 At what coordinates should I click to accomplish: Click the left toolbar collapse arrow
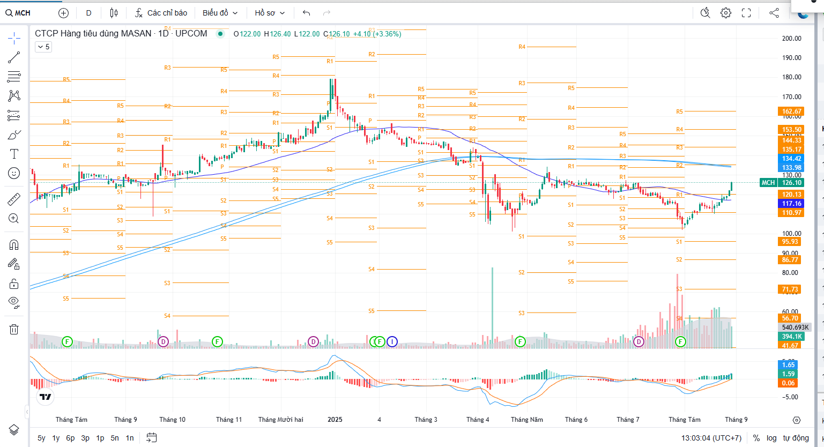click(27, 412)
